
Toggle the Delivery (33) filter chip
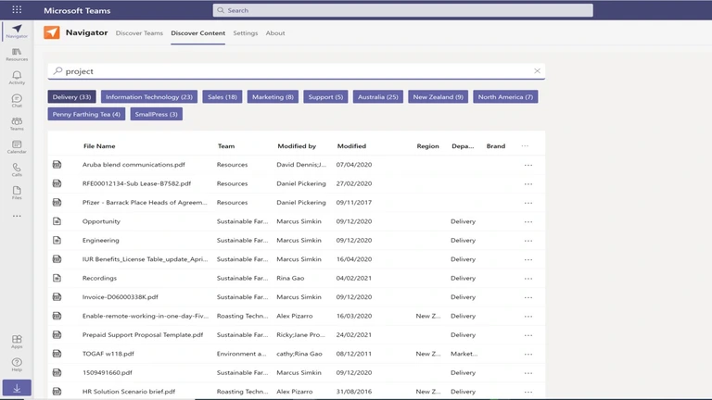[71, 97]
